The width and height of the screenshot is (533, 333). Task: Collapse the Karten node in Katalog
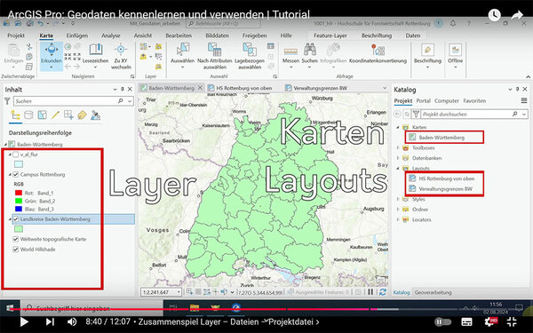coord(398,127)
